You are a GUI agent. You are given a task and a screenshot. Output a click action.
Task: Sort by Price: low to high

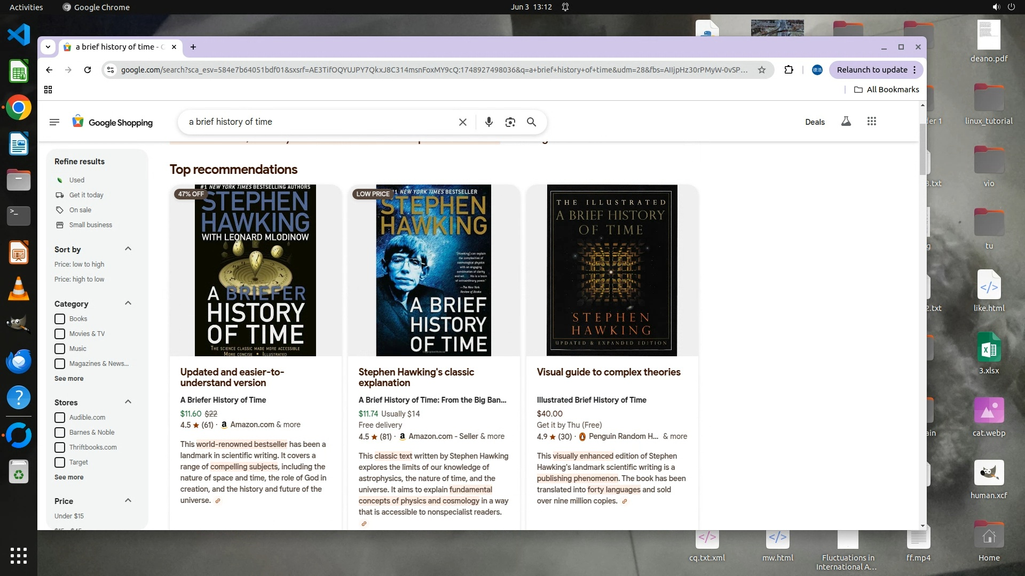click(79, 265)
